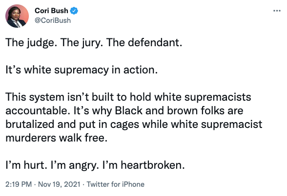Screen dimensions: 287x196
Task: Click the word "heartbroken." ending the tweet
Action: click(x=153, y=165)
